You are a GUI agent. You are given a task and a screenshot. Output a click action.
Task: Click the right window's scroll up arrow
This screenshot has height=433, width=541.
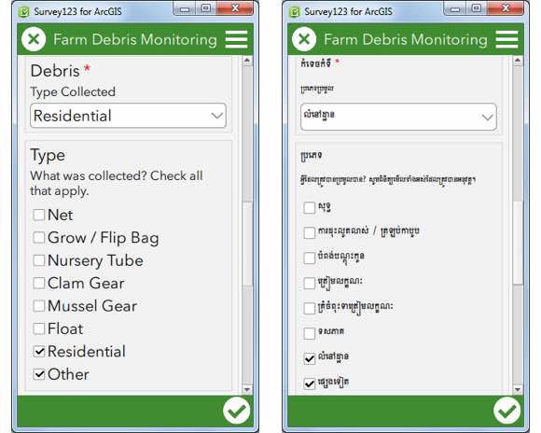(518, 61)
